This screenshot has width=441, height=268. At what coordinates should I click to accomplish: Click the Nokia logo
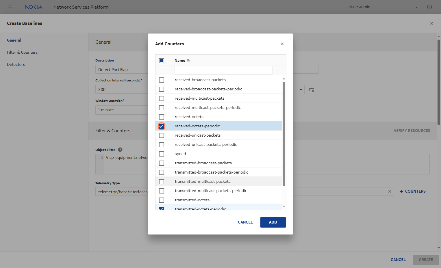(34, 7)
